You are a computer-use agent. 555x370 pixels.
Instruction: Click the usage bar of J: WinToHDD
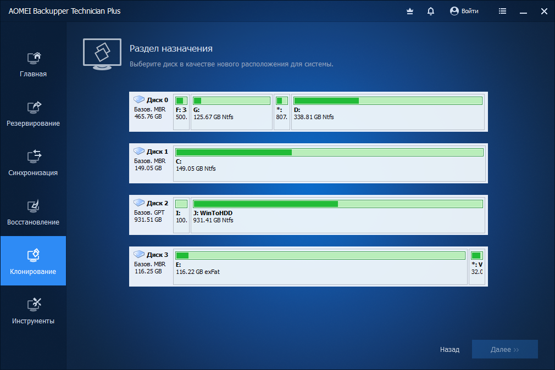click(338, 204)
